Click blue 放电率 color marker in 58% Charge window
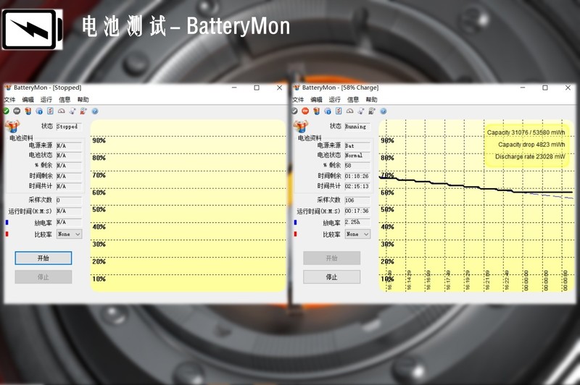 295,222
